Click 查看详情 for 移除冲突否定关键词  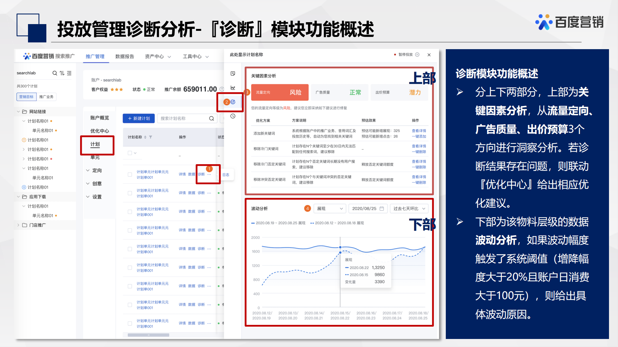coord(419,177)
